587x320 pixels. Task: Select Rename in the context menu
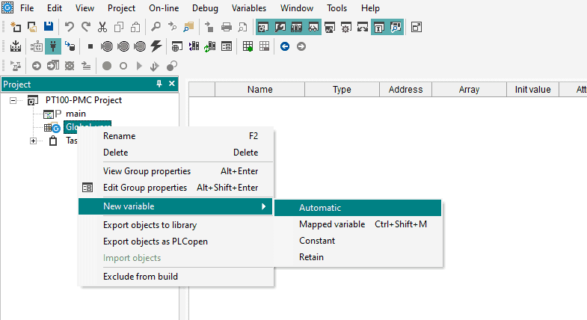click(119, 136)
